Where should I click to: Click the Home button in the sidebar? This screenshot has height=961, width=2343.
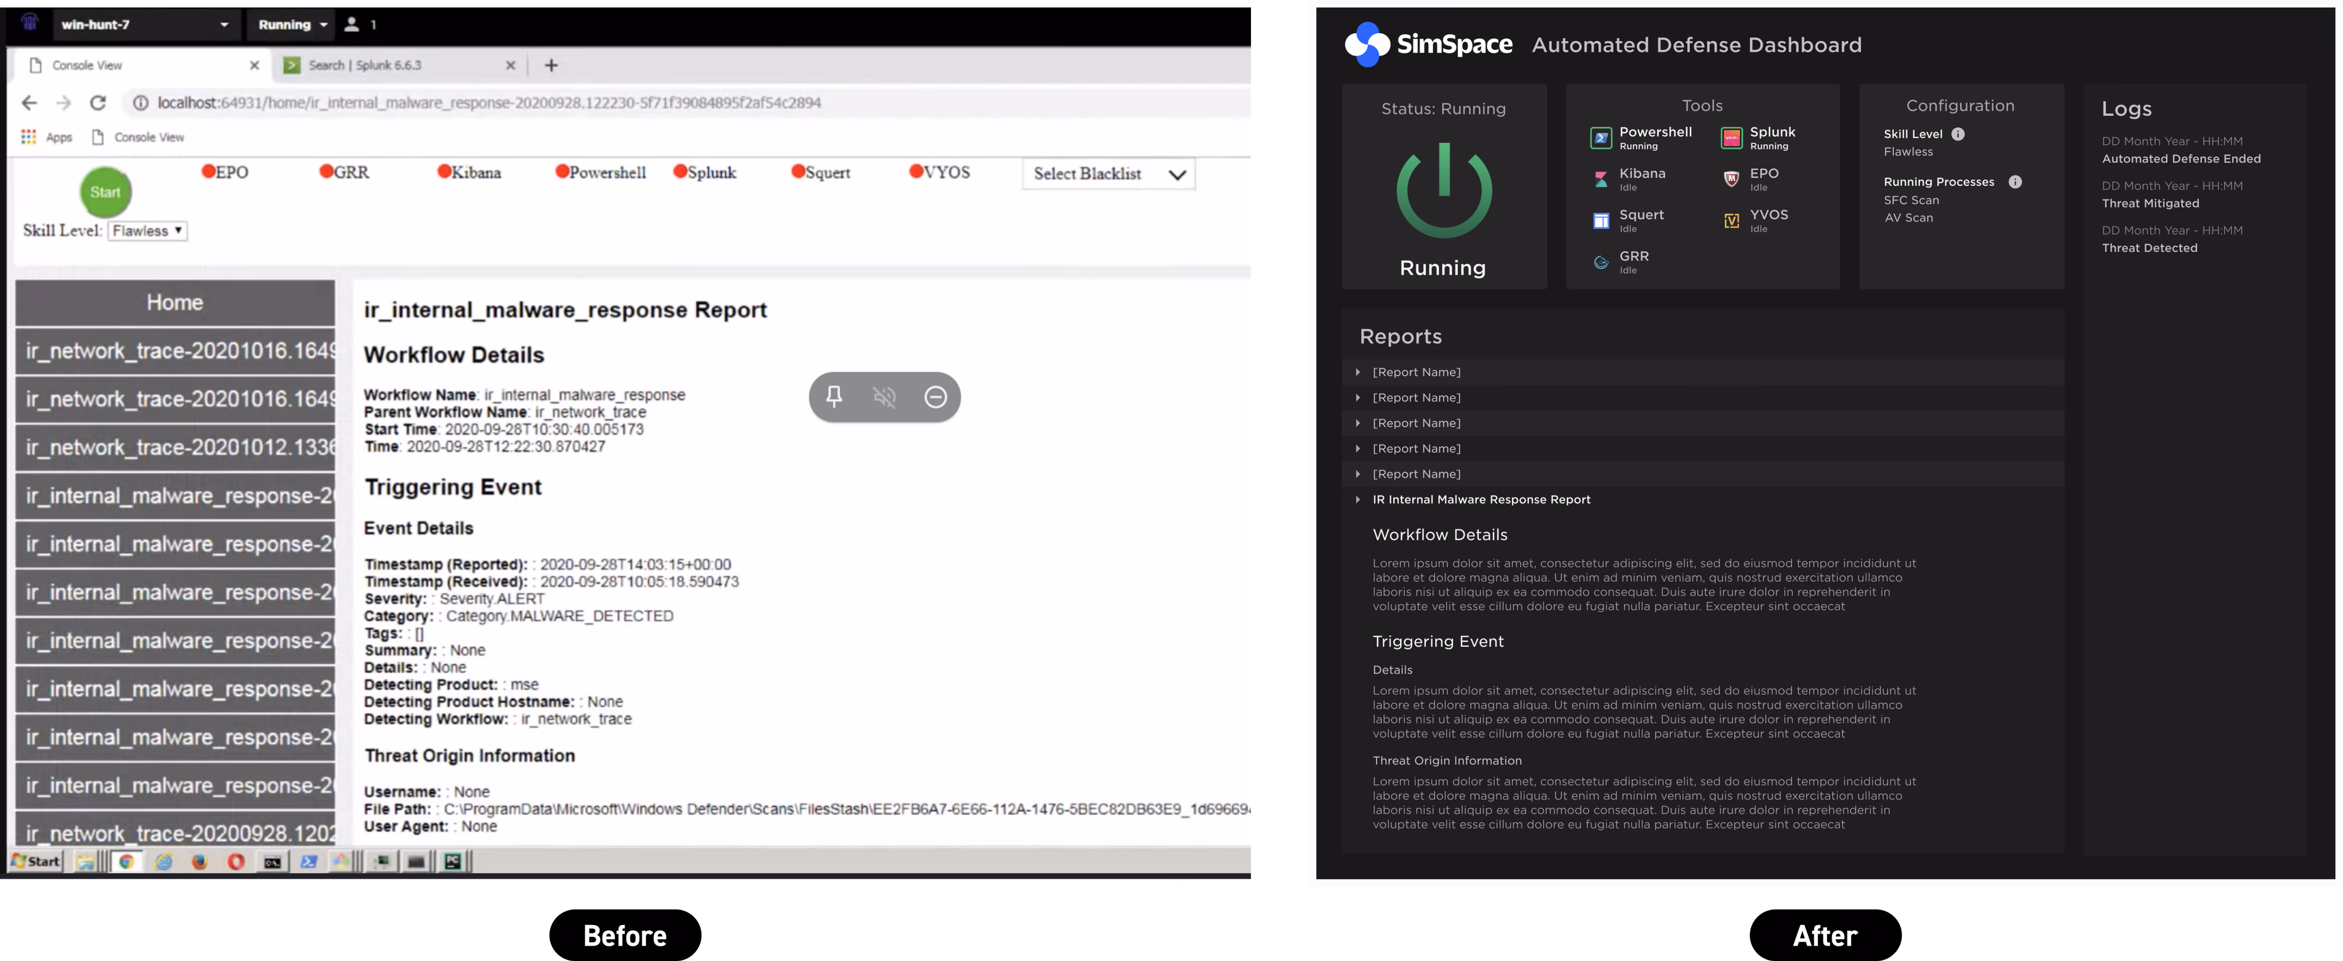176,303
